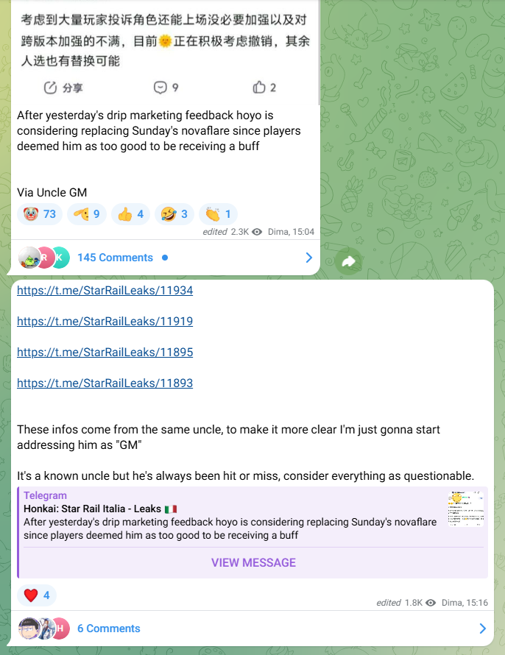
Task: Toggle the thumbs up reaction showing 4
Action: click(130, 214)
